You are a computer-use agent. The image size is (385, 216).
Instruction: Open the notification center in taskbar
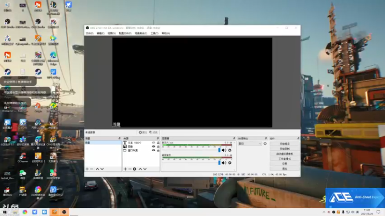pos(378,212)
